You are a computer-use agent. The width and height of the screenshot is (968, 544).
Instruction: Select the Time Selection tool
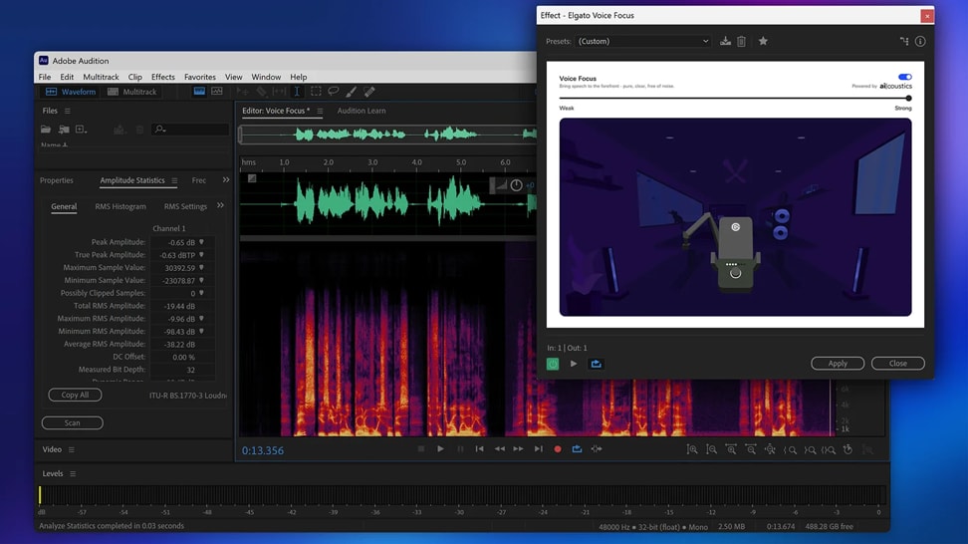click(x=297, y=92)
